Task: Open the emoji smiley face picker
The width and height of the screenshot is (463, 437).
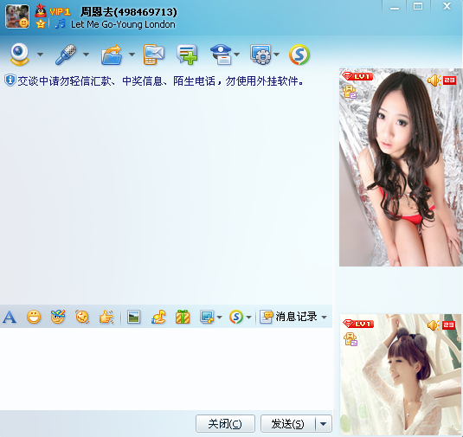Action: 34,317
